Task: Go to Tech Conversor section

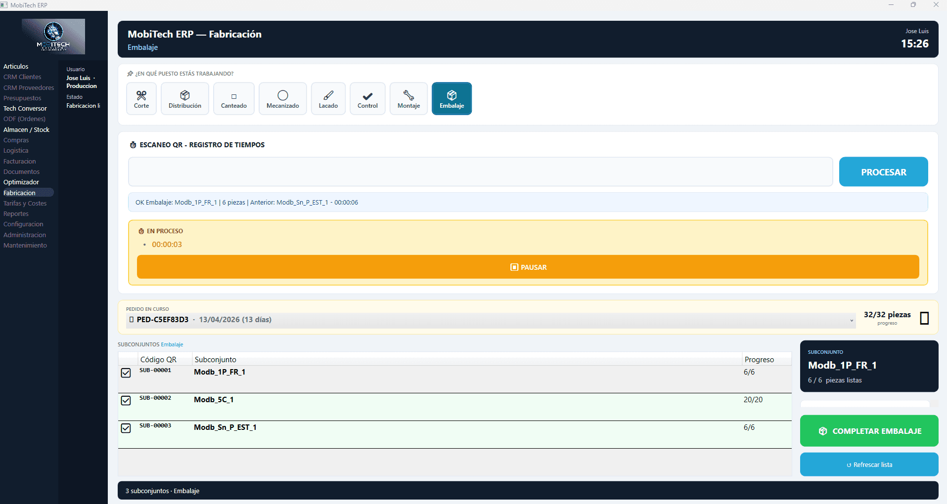Action: [25, 109]
